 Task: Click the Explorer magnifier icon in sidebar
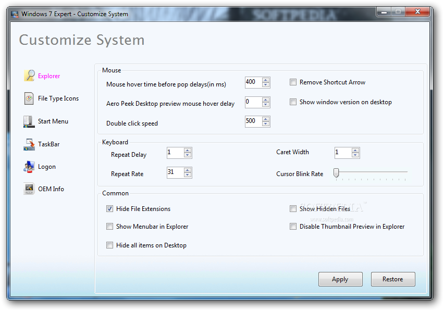[x=29, y=76]
